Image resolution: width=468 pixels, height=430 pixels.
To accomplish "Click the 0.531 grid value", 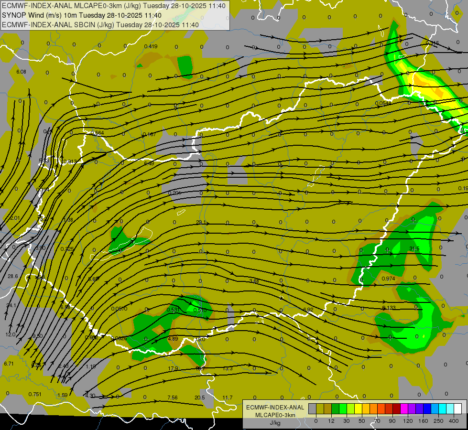I will tap(173, 310).
